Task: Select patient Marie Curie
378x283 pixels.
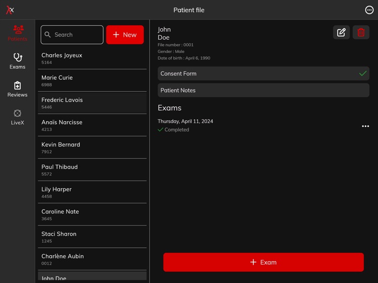Action: (92, 81)
